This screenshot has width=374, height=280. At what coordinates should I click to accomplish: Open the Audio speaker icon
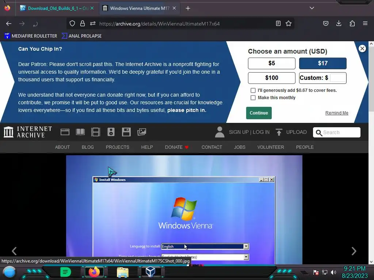click(x=111, y=132)
